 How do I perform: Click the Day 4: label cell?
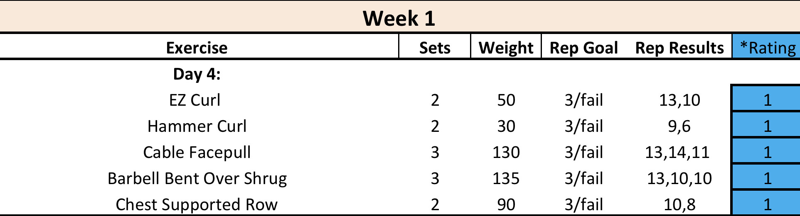coord(197,74)
